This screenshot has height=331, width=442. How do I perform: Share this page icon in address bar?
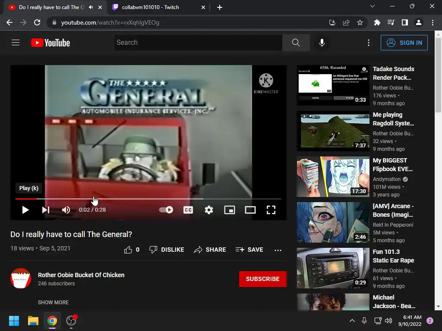pyautogui.click(x=346, y=22)
